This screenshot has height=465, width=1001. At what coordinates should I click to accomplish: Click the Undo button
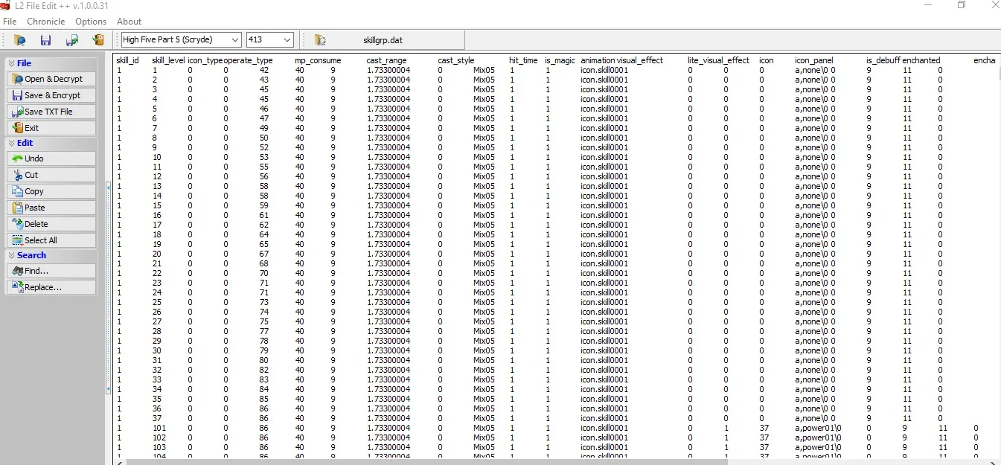click(x=51, y=158)
